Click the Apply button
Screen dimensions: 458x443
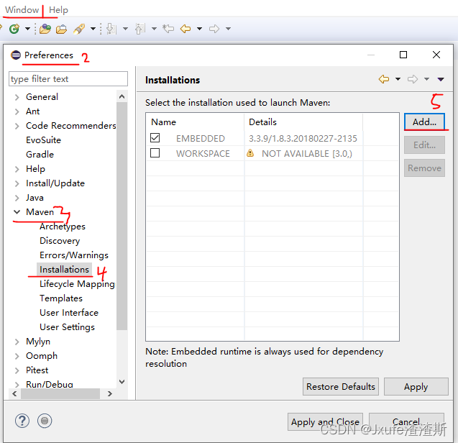[x=416, y=387]
